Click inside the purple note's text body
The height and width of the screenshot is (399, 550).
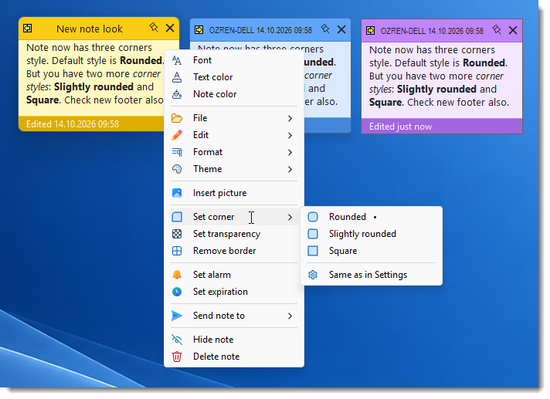(442, 80)
